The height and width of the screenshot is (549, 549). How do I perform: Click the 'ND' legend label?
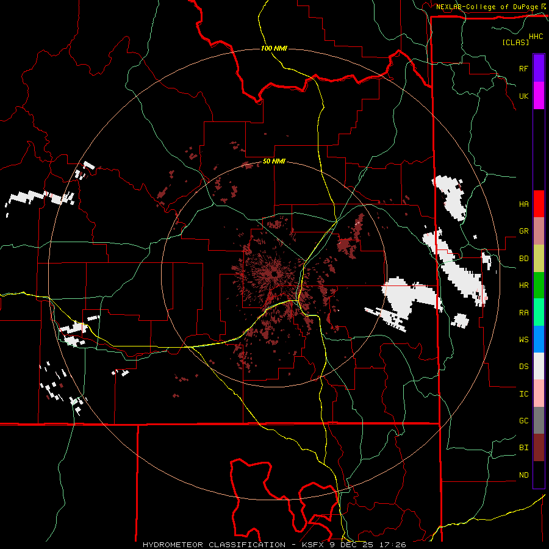[x=523, y=475]
